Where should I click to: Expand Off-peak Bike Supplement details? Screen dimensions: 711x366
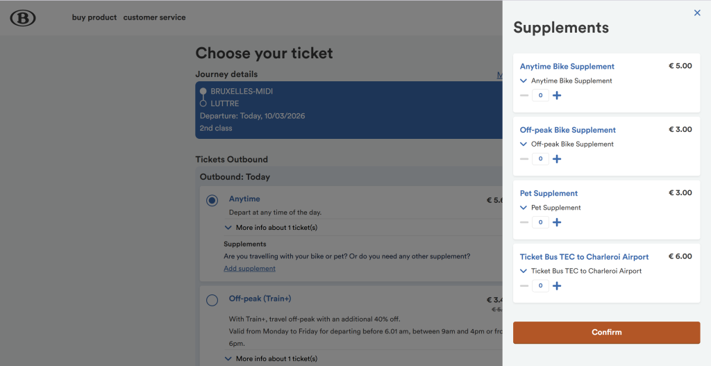pos(524,144)
